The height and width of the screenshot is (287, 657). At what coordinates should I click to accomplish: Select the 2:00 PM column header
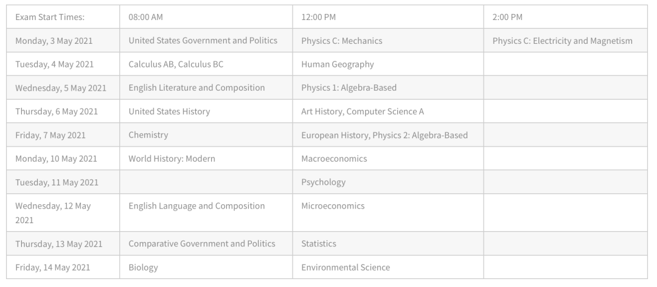[x=565, y=17]
